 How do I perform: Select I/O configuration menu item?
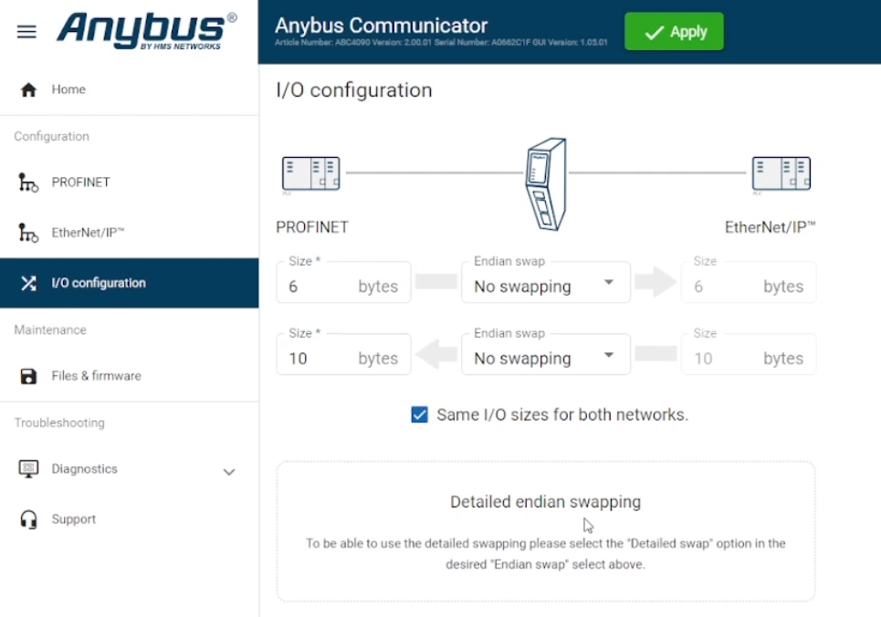pos(130,283)
